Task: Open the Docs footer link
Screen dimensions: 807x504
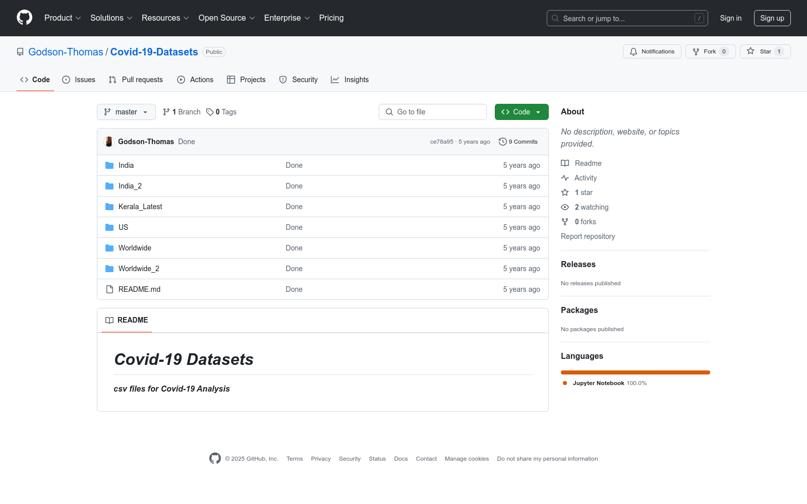Action: [401, 459]
